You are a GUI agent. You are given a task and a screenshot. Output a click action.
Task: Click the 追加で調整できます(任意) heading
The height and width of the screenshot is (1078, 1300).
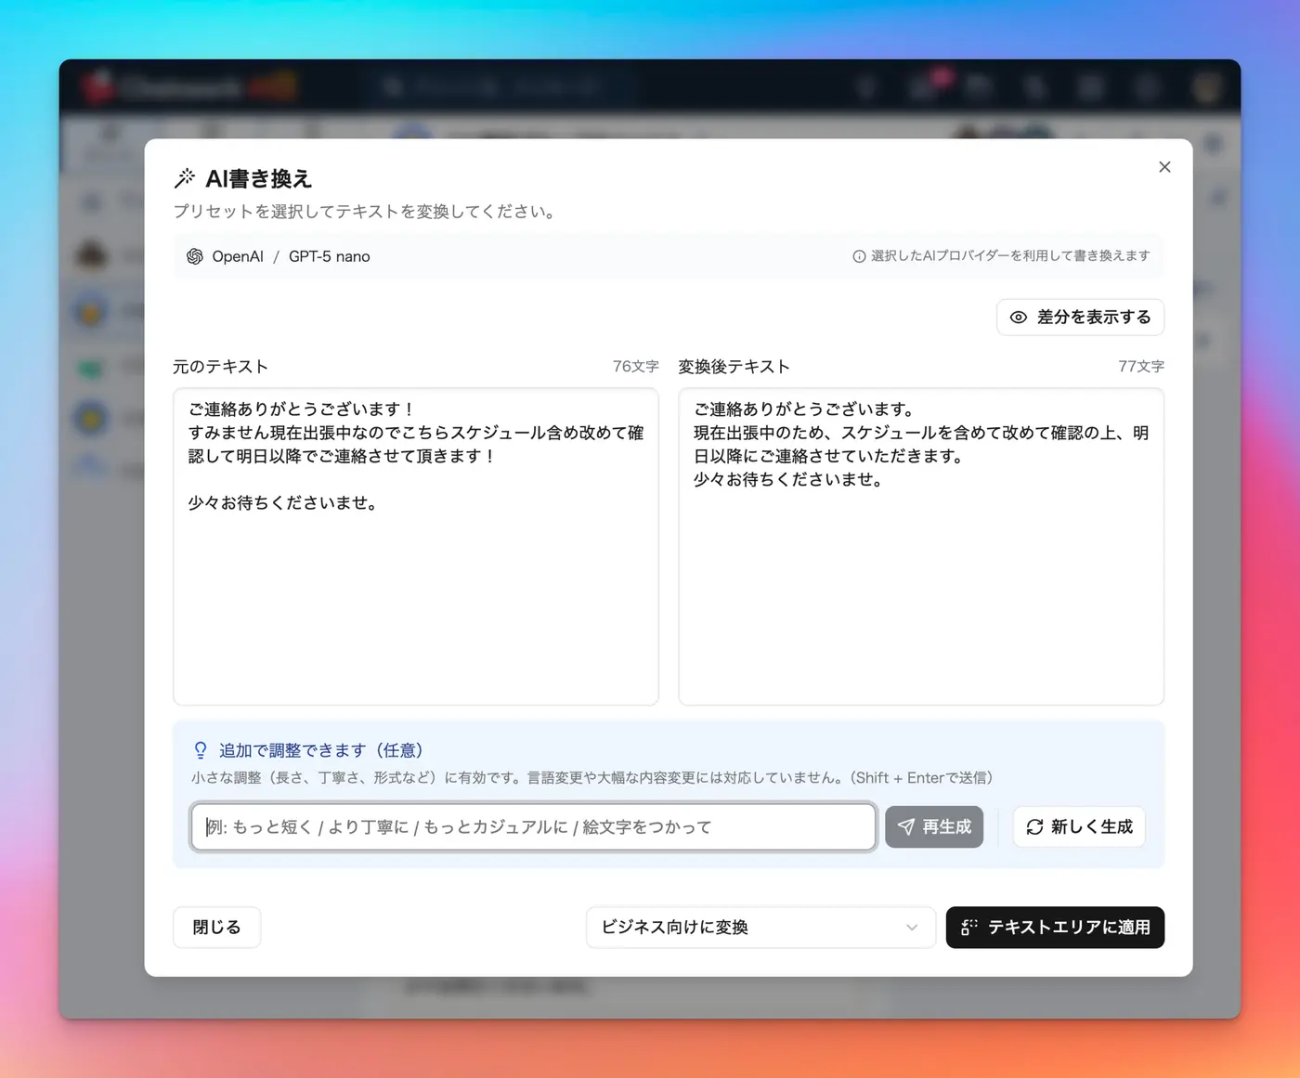tap(321, 750)
